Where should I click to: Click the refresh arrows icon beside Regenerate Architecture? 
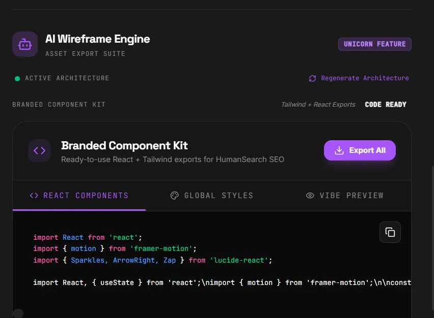coord(312,79)
